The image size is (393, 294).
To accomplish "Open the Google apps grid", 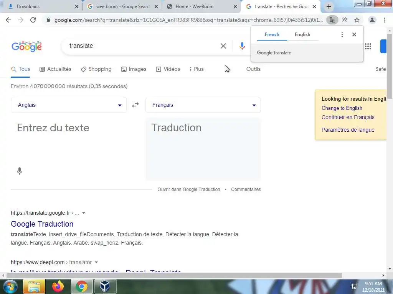I will tap(368, 46).
